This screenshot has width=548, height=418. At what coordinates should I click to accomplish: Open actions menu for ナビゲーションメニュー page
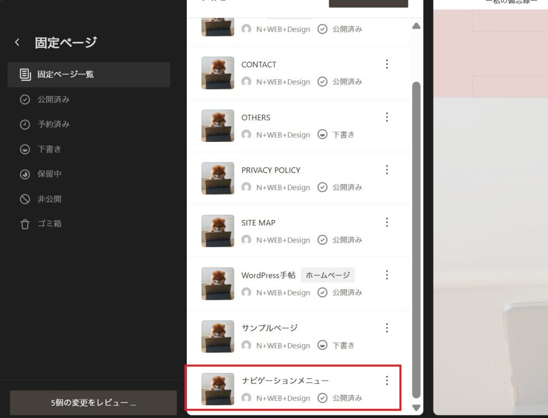point(387,380)
